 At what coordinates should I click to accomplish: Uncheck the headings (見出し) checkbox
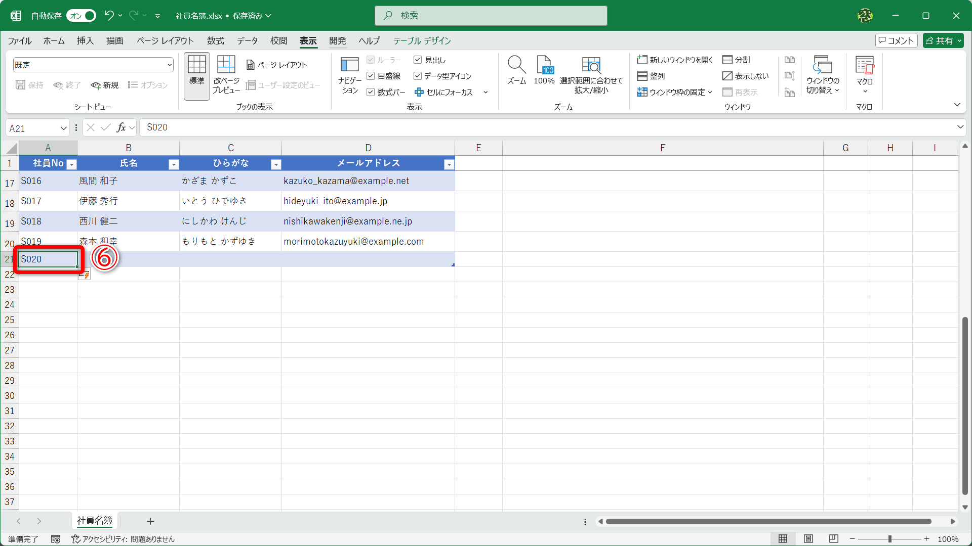click(x=418, y=60)
